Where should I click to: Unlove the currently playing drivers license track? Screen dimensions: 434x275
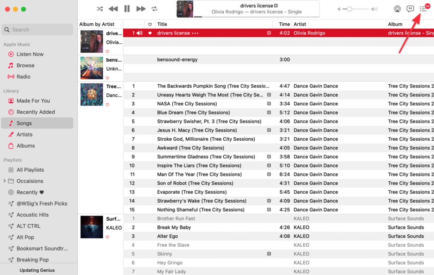[149, 33]
